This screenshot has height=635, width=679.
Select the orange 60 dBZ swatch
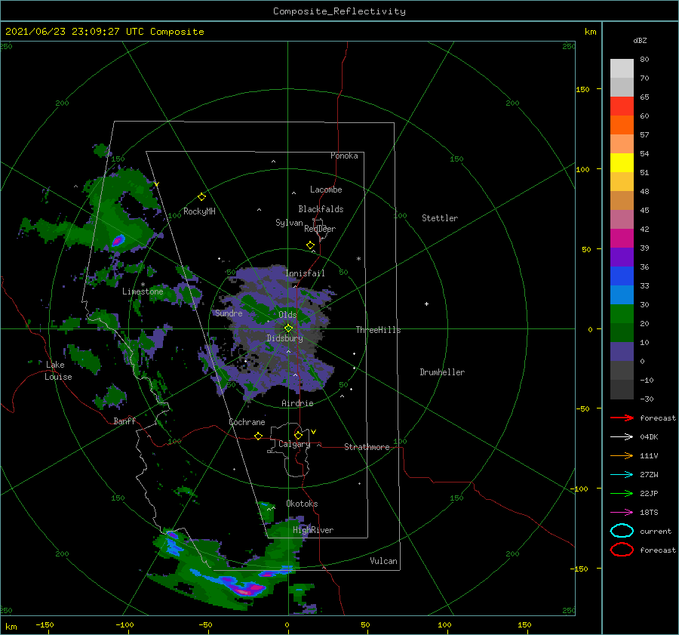[622, 125]
